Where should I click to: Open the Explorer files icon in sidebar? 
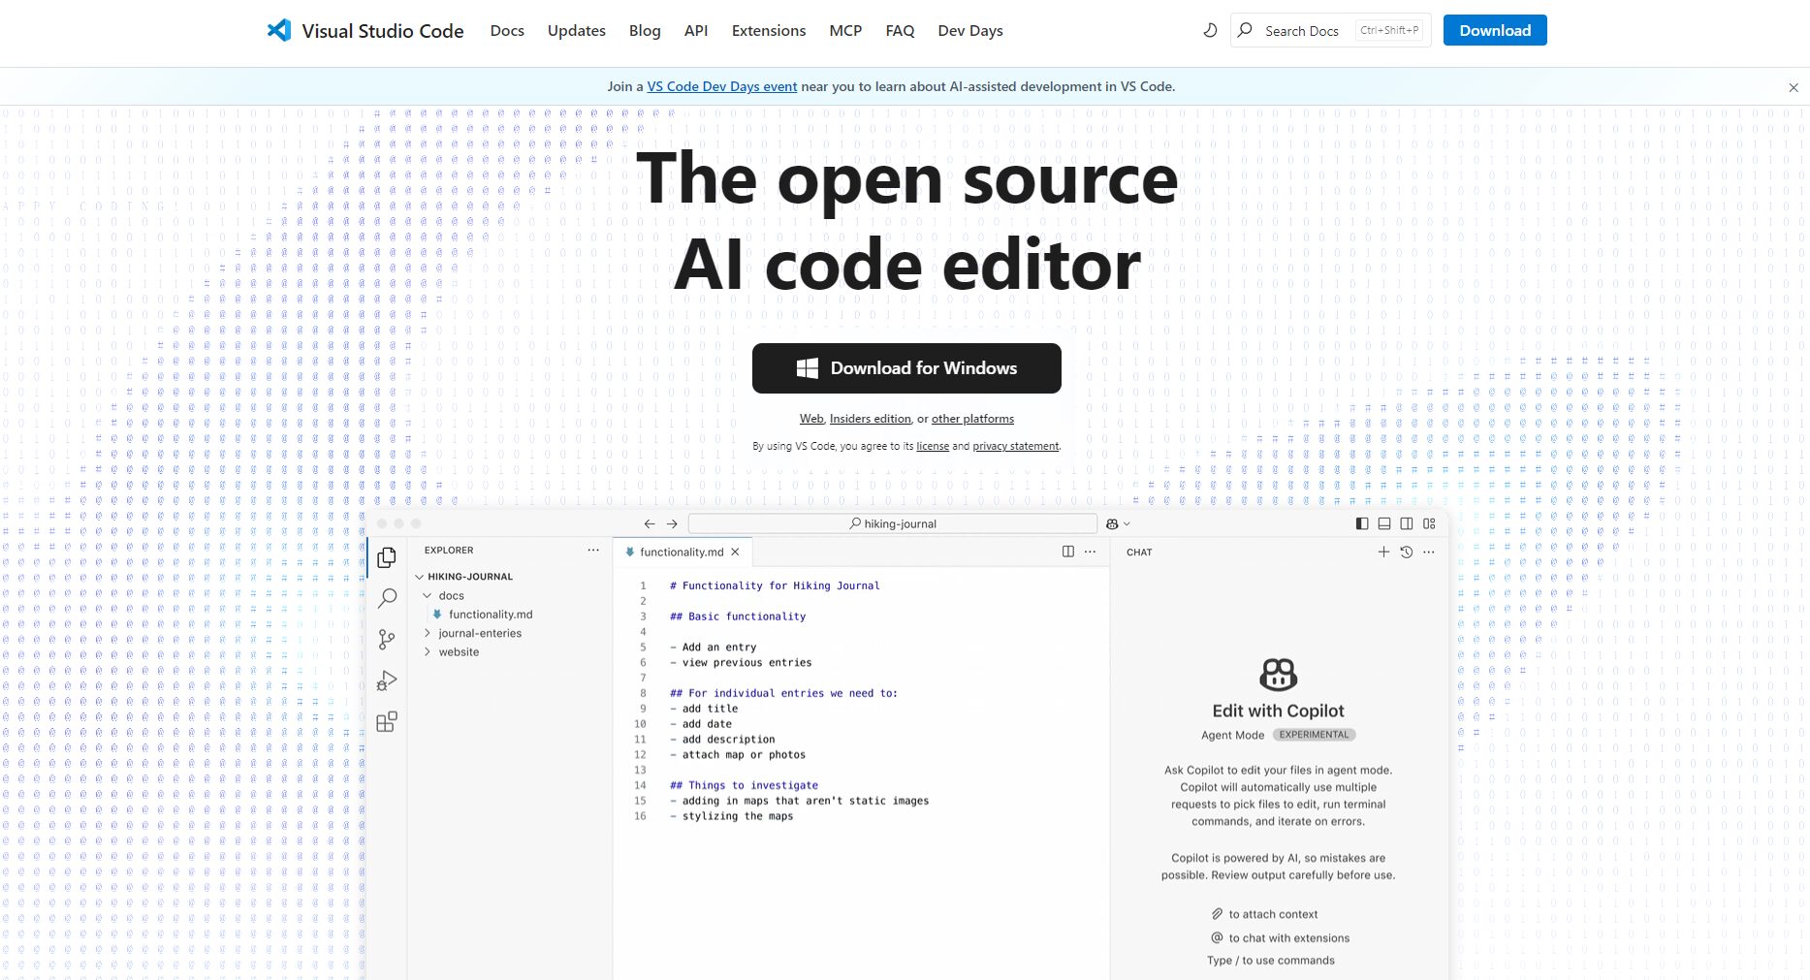387,557
